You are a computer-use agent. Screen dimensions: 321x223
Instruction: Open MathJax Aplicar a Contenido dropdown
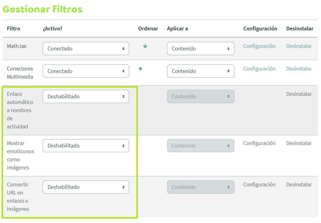(201, 49)
